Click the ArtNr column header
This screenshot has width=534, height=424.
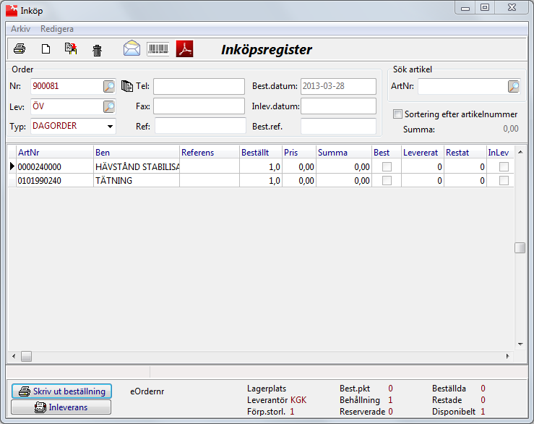coord(55,153)
